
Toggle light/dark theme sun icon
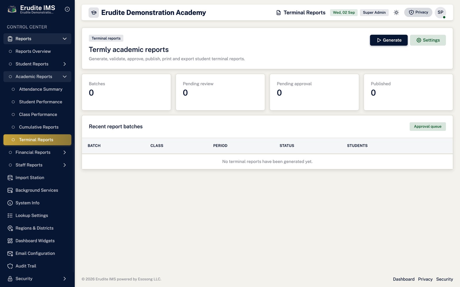[x=396, y=12]
